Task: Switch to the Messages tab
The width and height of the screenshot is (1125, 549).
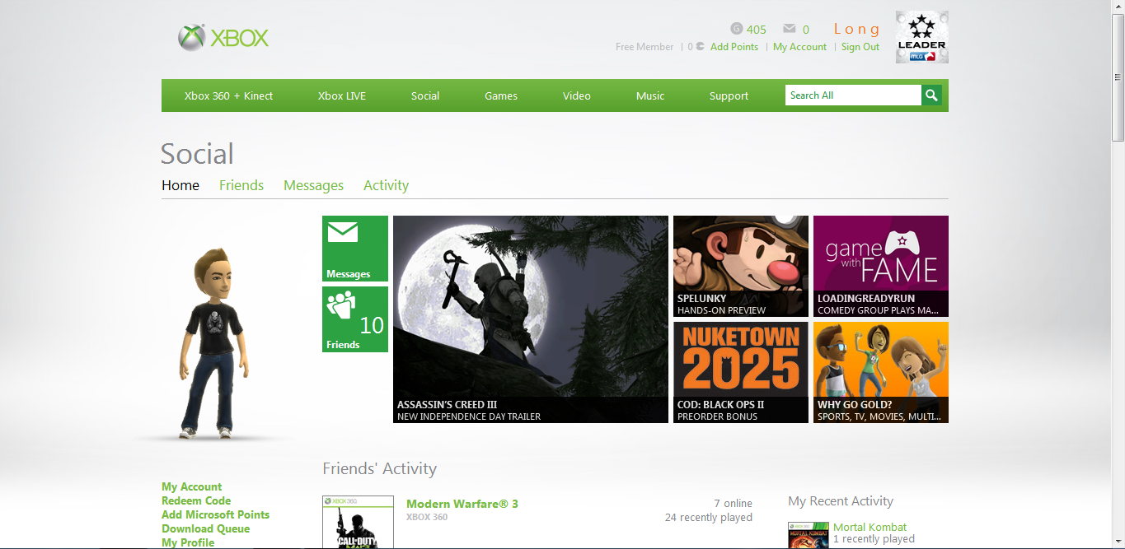Action: (313, 185)
